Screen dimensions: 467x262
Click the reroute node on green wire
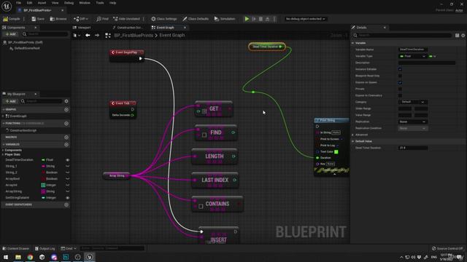pos(253,92)
